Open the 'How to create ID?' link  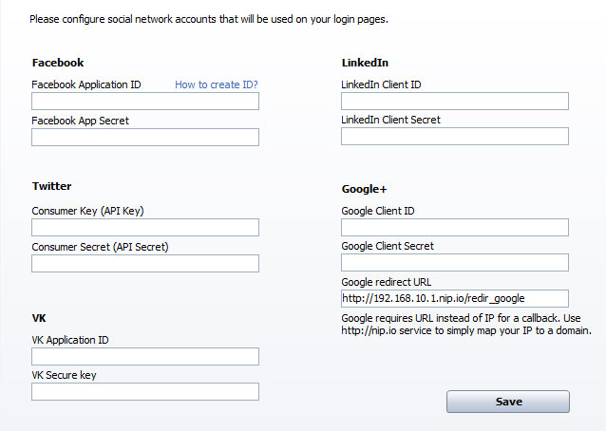click(216, 84)
